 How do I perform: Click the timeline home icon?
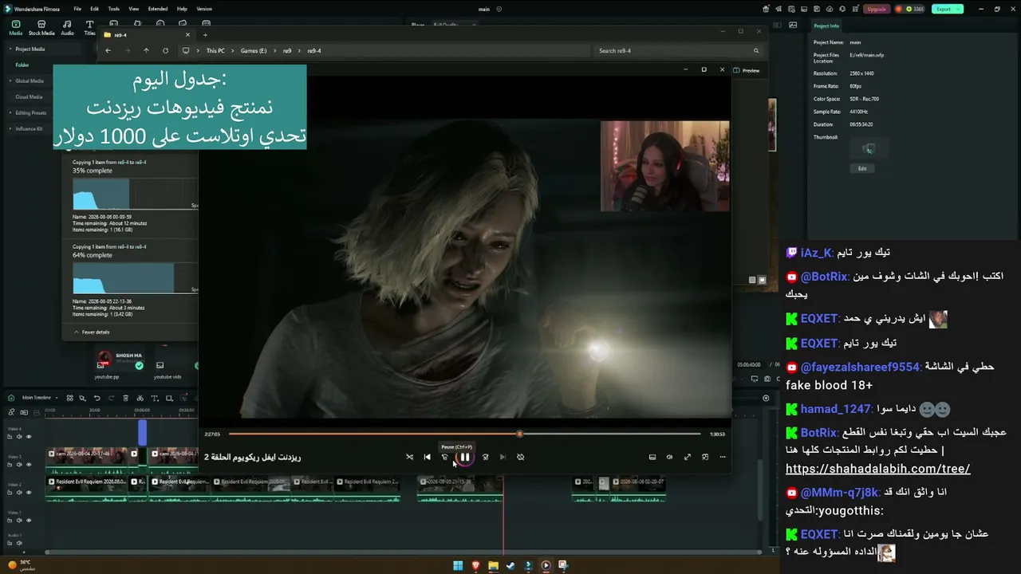(11, 398)
